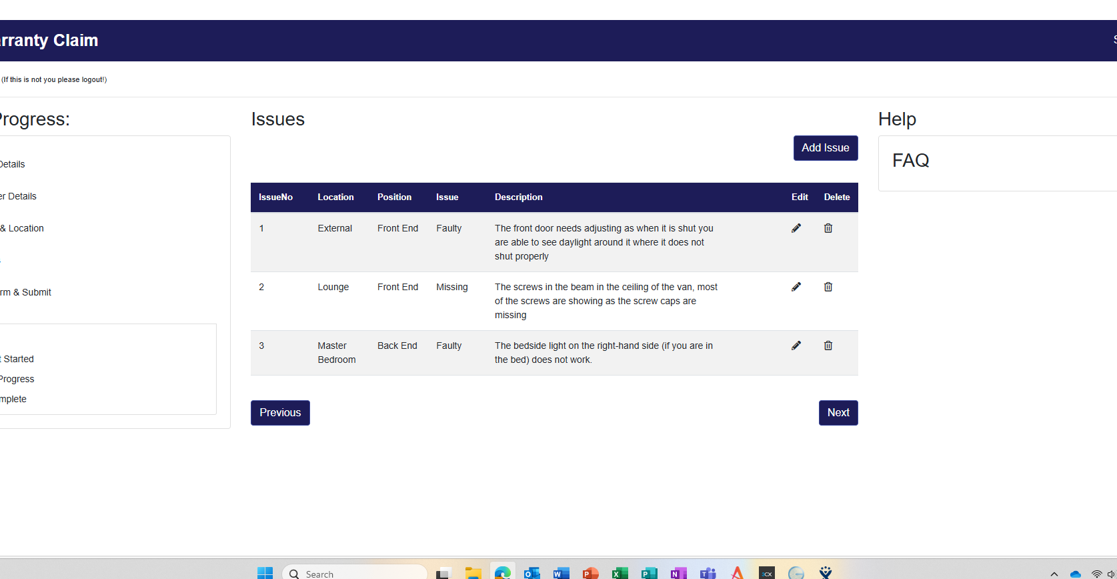Edit the Master Bedroom bedside light issue
Screen dimensions: 1117x579
pos(796,346)
